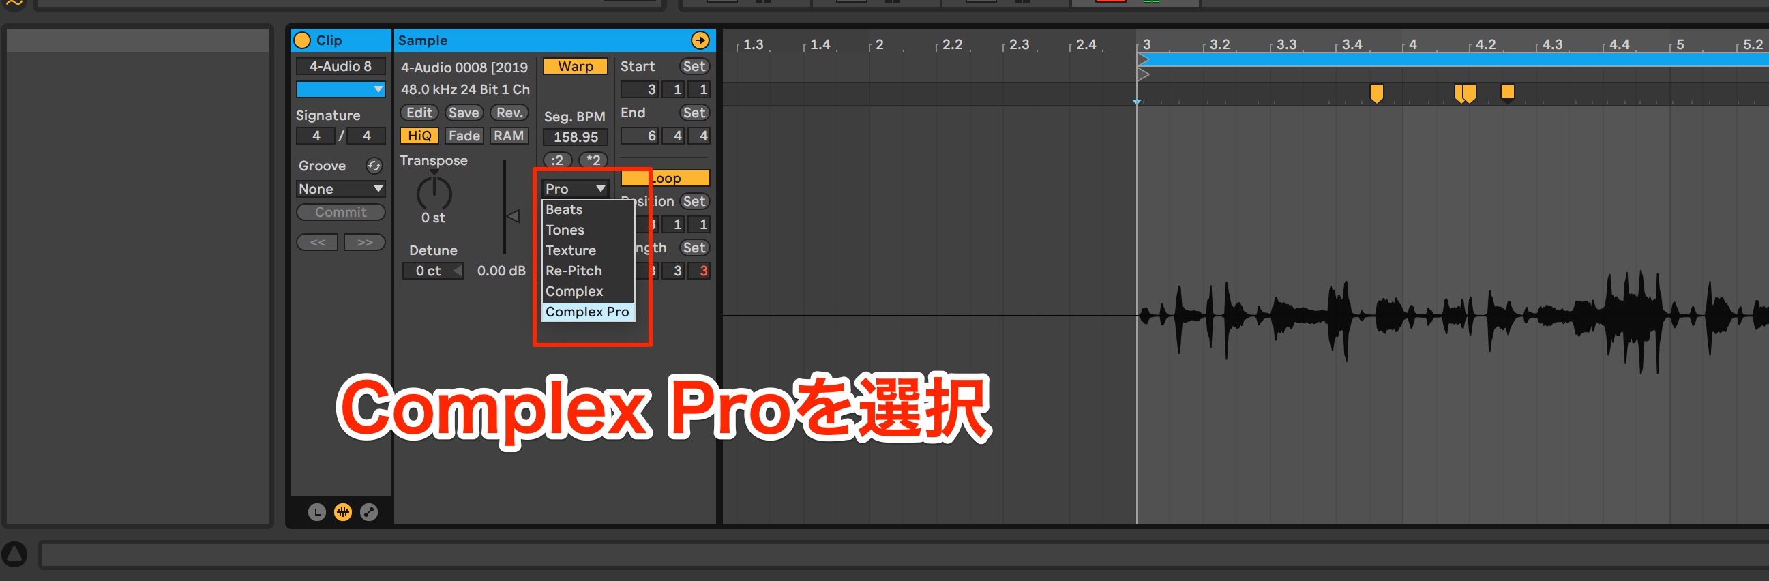Click the Edit sample button
Screen dimensions: 1769x581
[419, 113]
